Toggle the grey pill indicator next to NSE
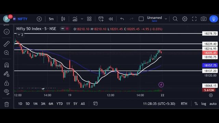 click(63, 29)
